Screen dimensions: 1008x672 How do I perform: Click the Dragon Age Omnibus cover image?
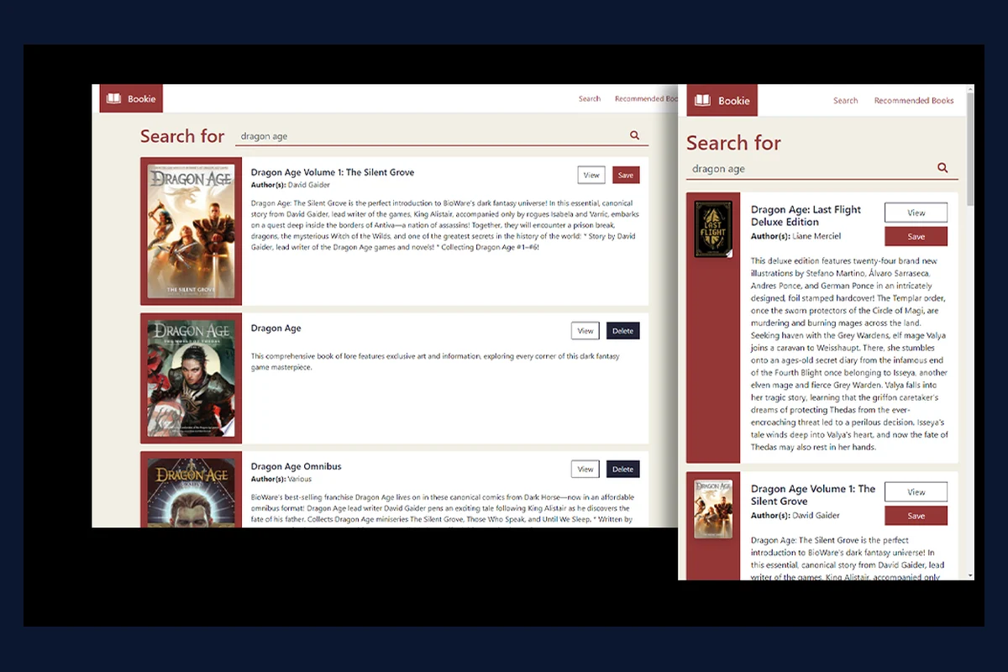coord(191,493)
